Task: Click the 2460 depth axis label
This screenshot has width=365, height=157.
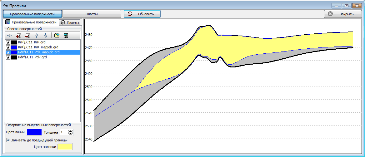Action: point(89,34)
